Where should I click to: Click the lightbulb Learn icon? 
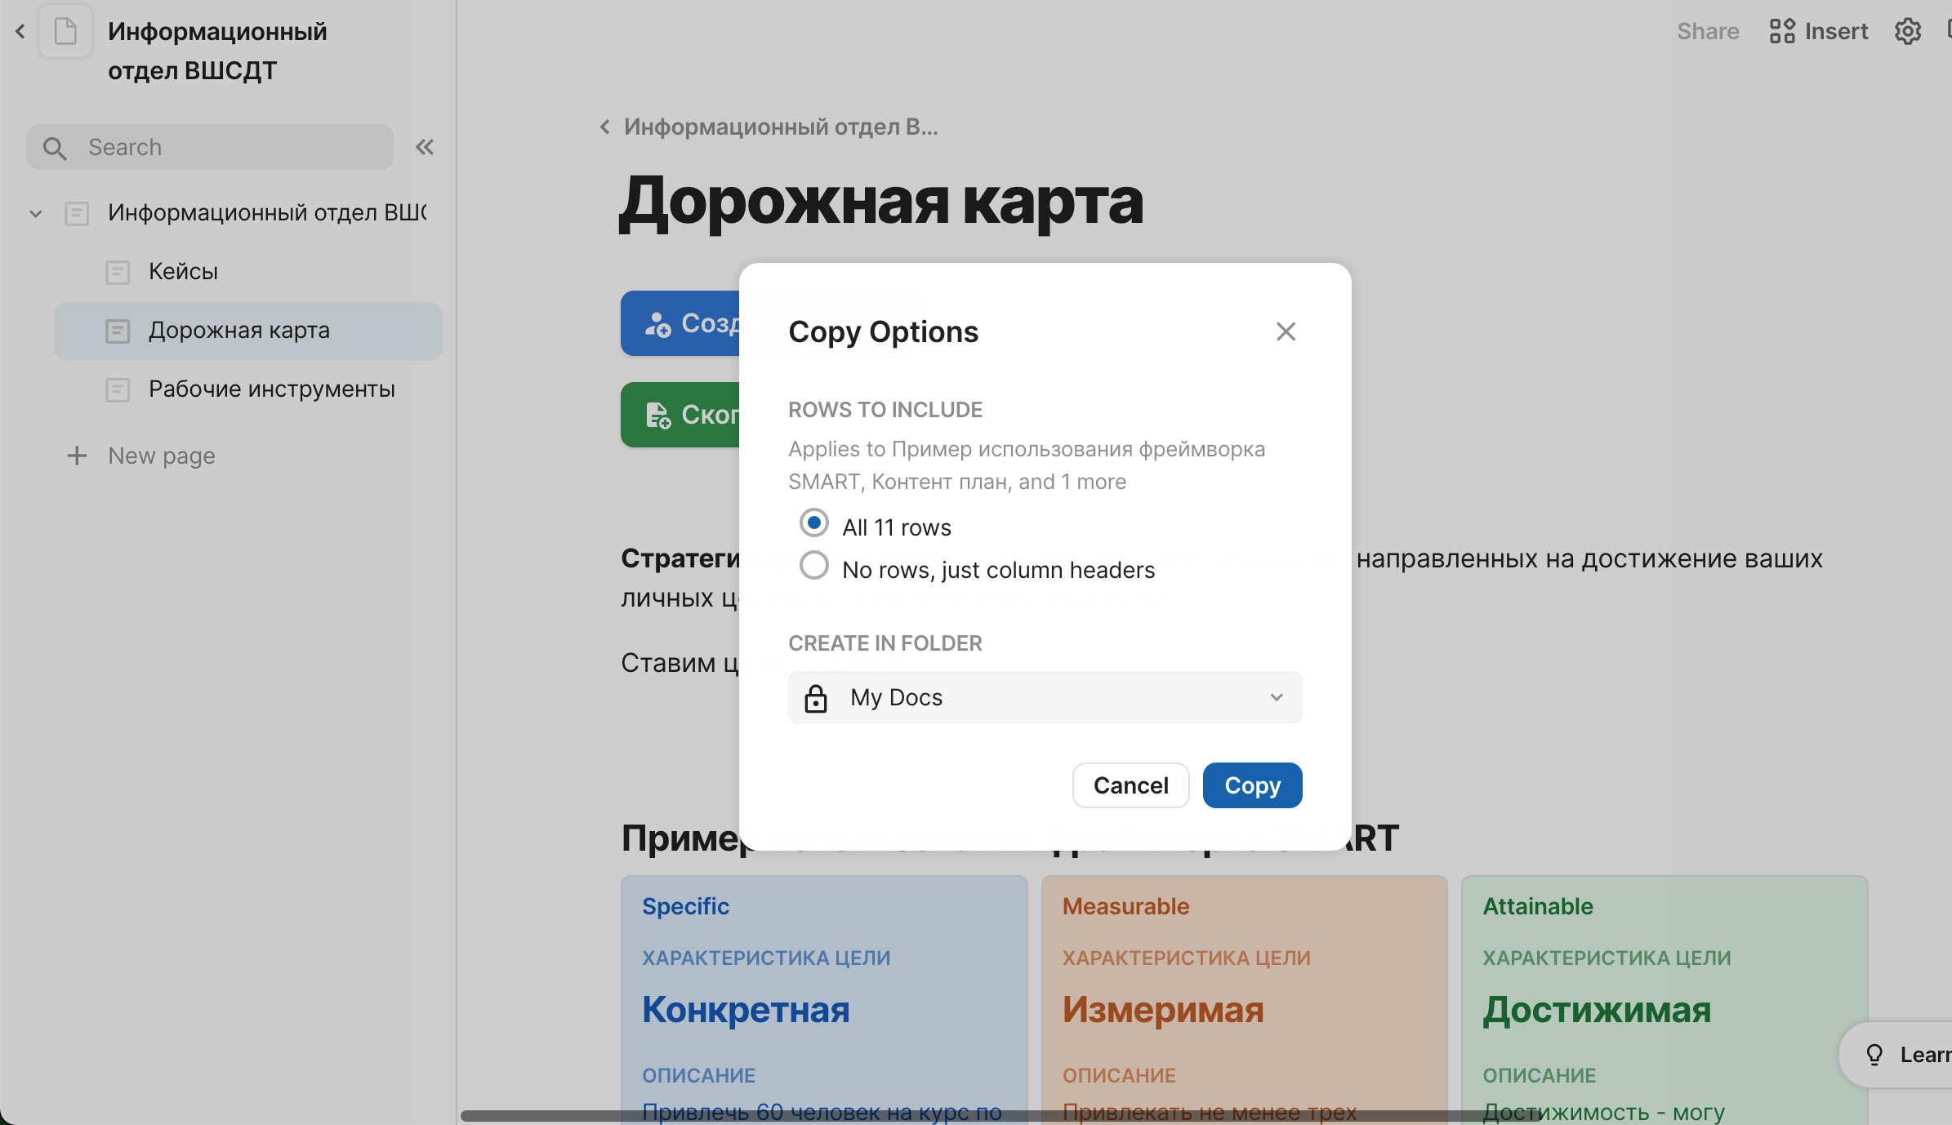[1874, 1055]
